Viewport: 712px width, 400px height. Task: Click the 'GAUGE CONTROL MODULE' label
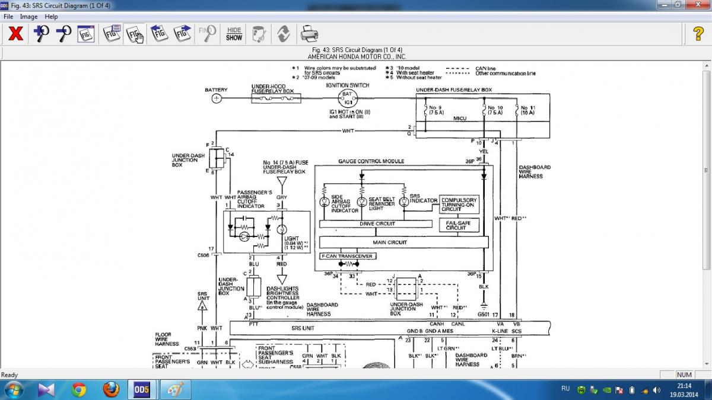371,161
